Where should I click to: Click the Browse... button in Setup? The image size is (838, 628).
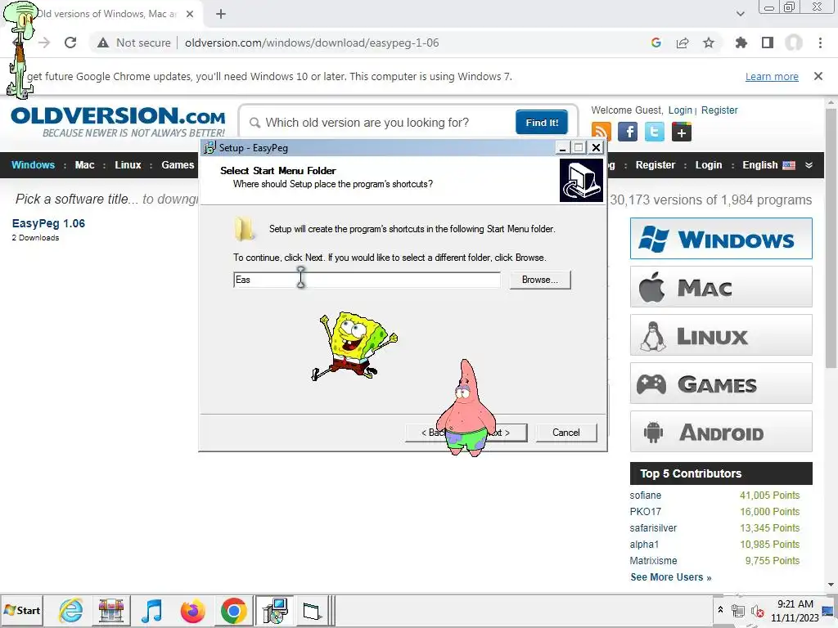click(540, 280)
